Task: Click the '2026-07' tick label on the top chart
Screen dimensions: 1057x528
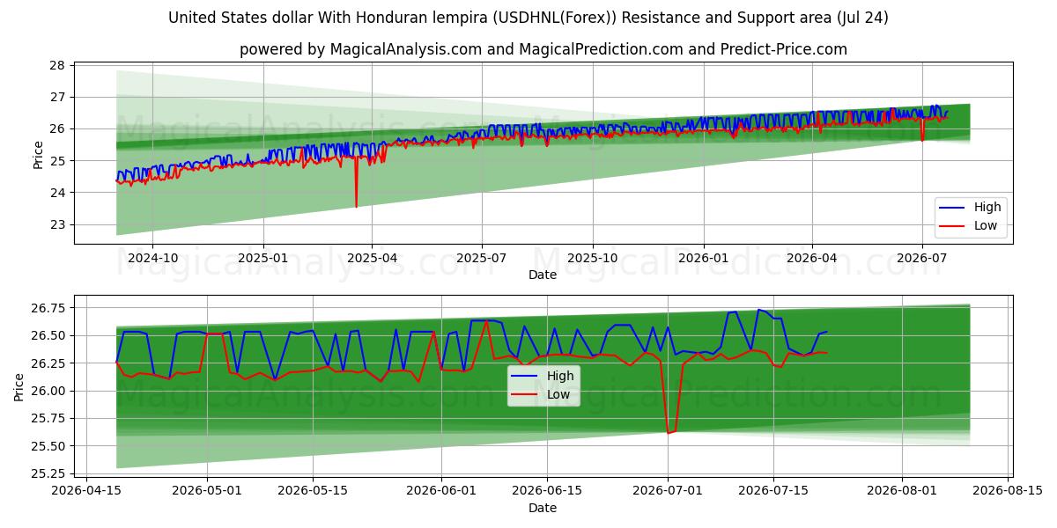Action: coord(921,259)
